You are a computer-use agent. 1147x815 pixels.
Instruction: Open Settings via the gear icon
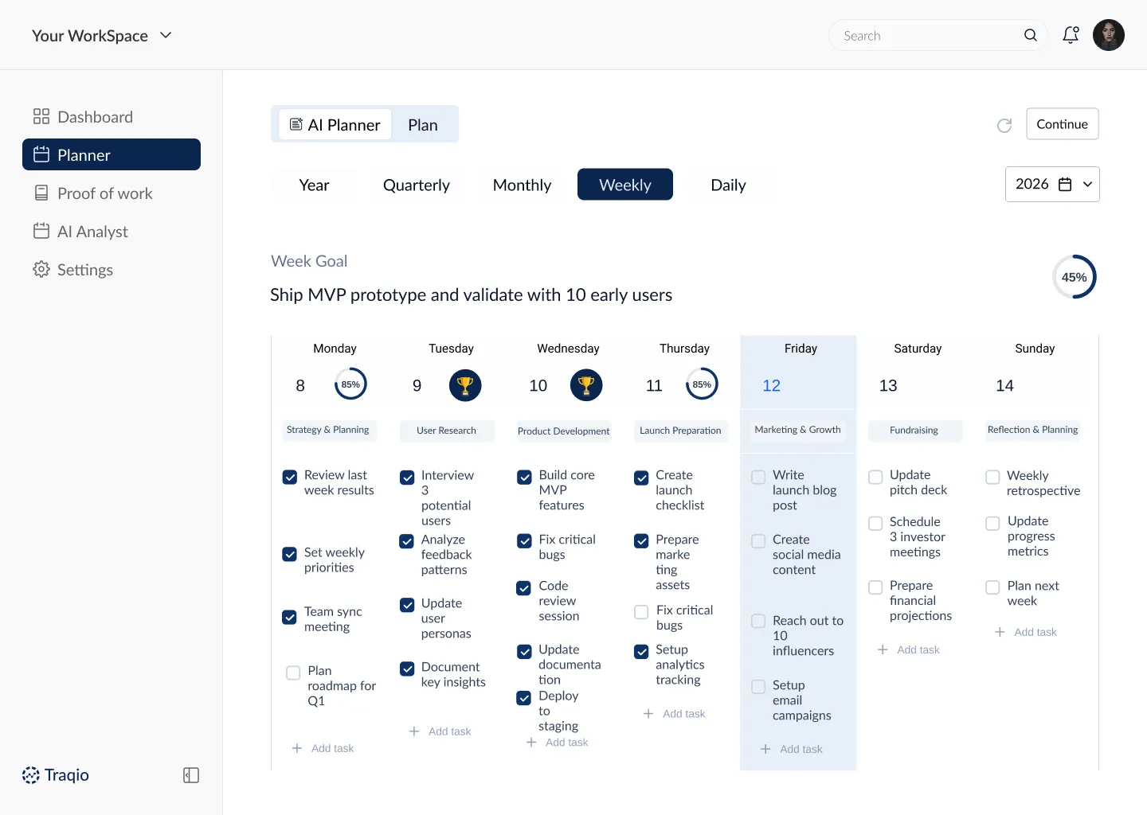(41, 270)
